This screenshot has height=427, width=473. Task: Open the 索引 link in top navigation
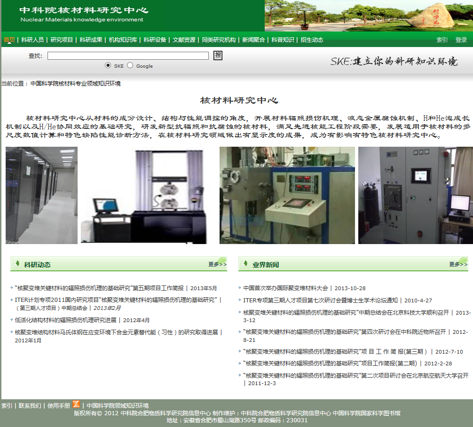(442, 40)
